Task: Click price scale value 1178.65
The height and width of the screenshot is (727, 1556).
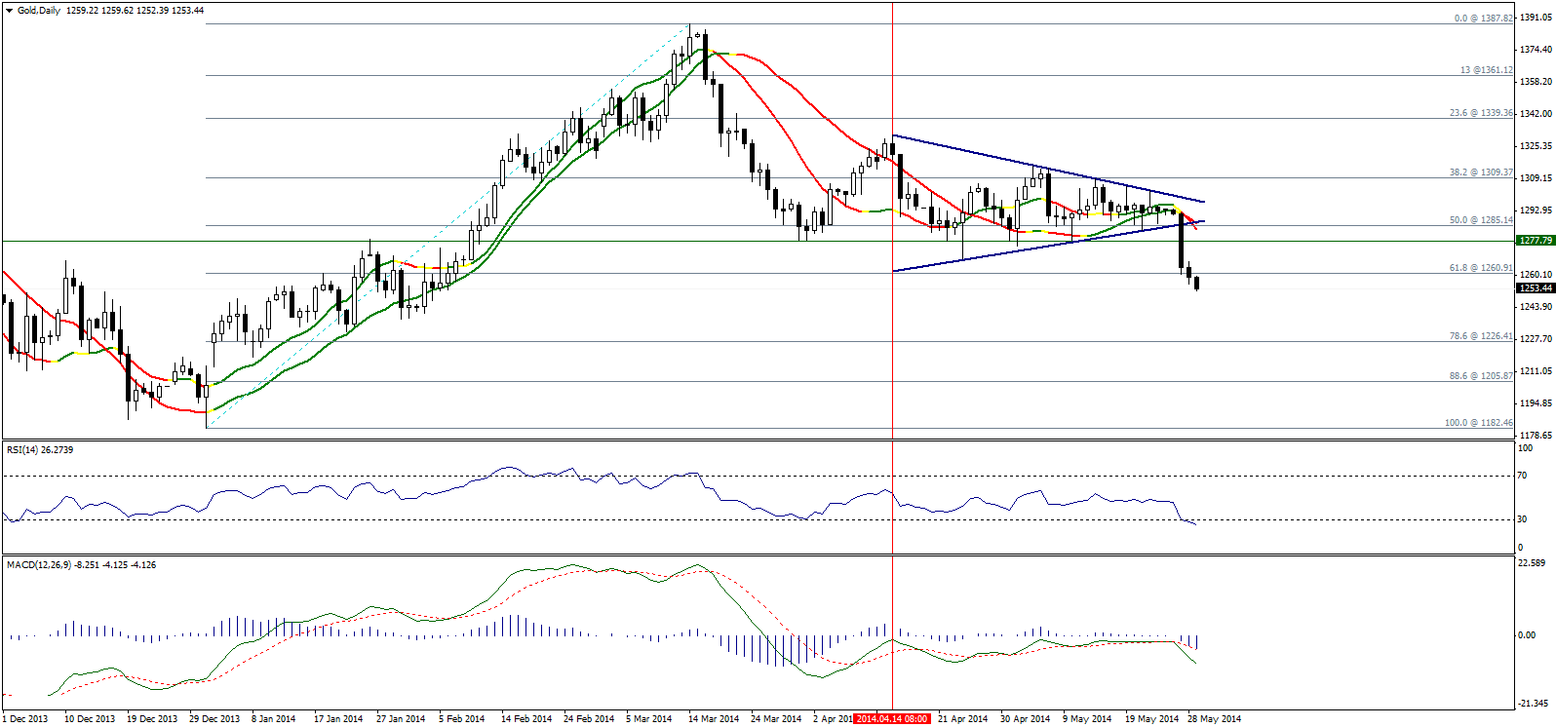Action: (x=1536, y=436)
